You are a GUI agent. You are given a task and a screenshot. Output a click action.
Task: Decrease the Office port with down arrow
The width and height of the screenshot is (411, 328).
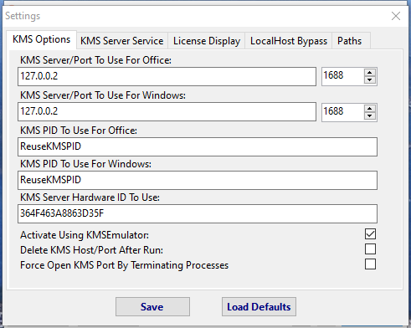pos(370,80)
